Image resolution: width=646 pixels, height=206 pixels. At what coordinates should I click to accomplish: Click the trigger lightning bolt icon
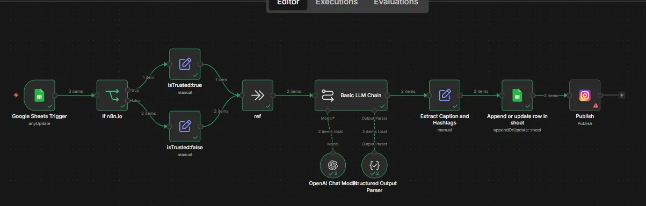click(16, 95)
